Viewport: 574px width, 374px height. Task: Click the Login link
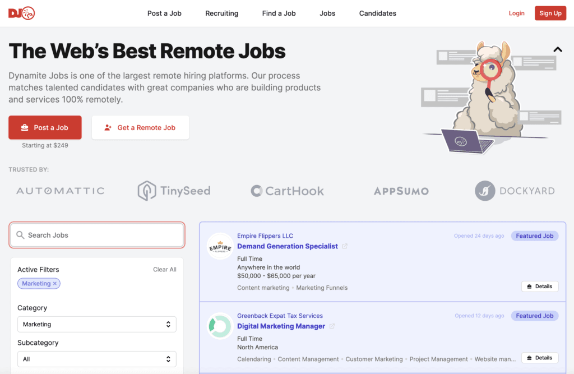click(516, 13)
